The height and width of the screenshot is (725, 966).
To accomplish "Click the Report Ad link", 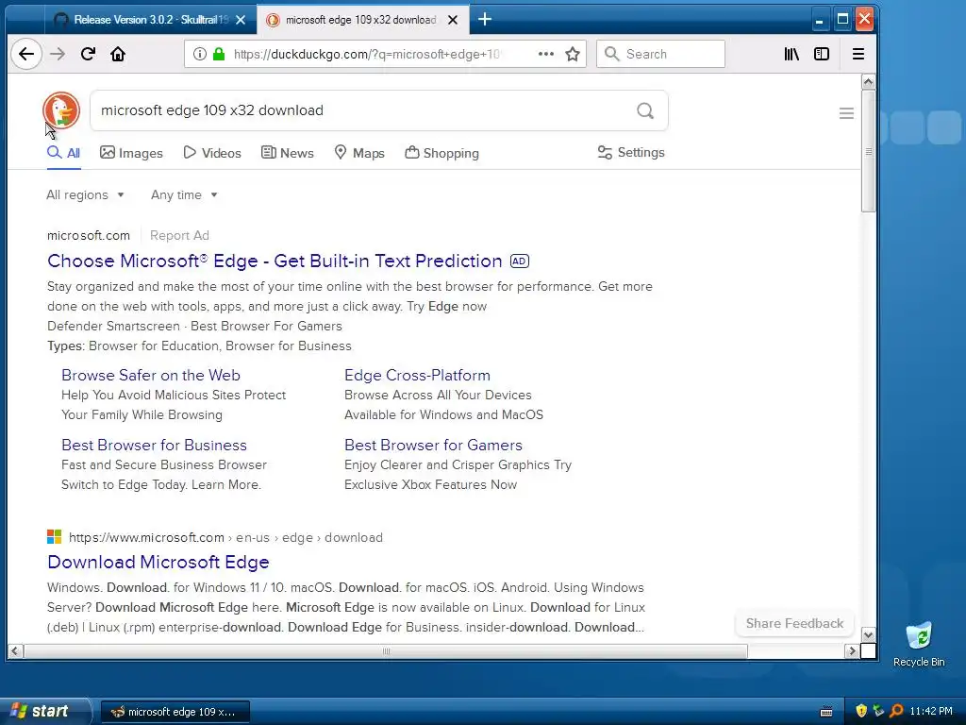I will (x=179, y=235).
